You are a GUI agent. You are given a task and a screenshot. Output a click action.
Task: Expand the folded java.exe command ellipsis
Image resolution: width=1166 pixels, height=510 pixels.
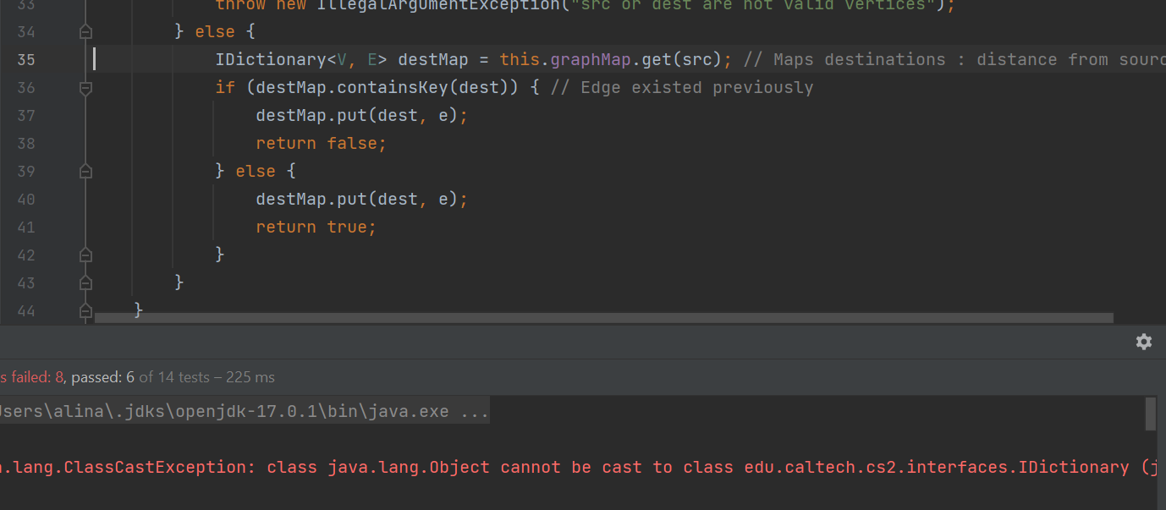[473, 412]
